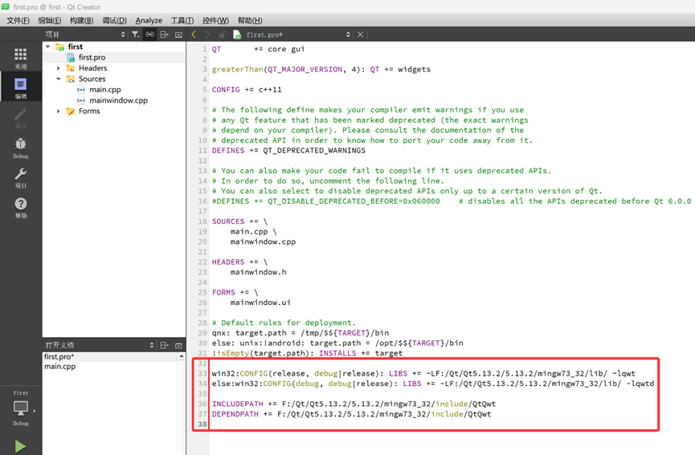
Task: Open the Debug menu
Action: click(114, 20)
